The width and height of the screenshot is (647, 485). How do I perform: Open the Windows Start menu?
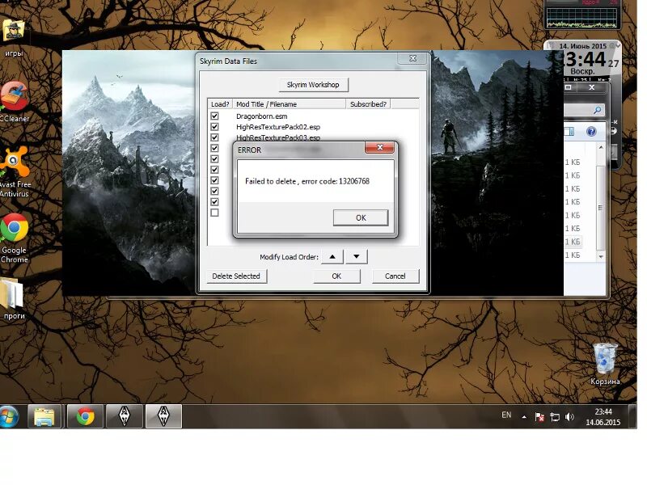9,416
